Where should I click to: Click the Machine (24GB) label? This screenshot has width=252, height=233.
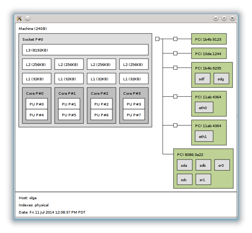click(33, 29)
